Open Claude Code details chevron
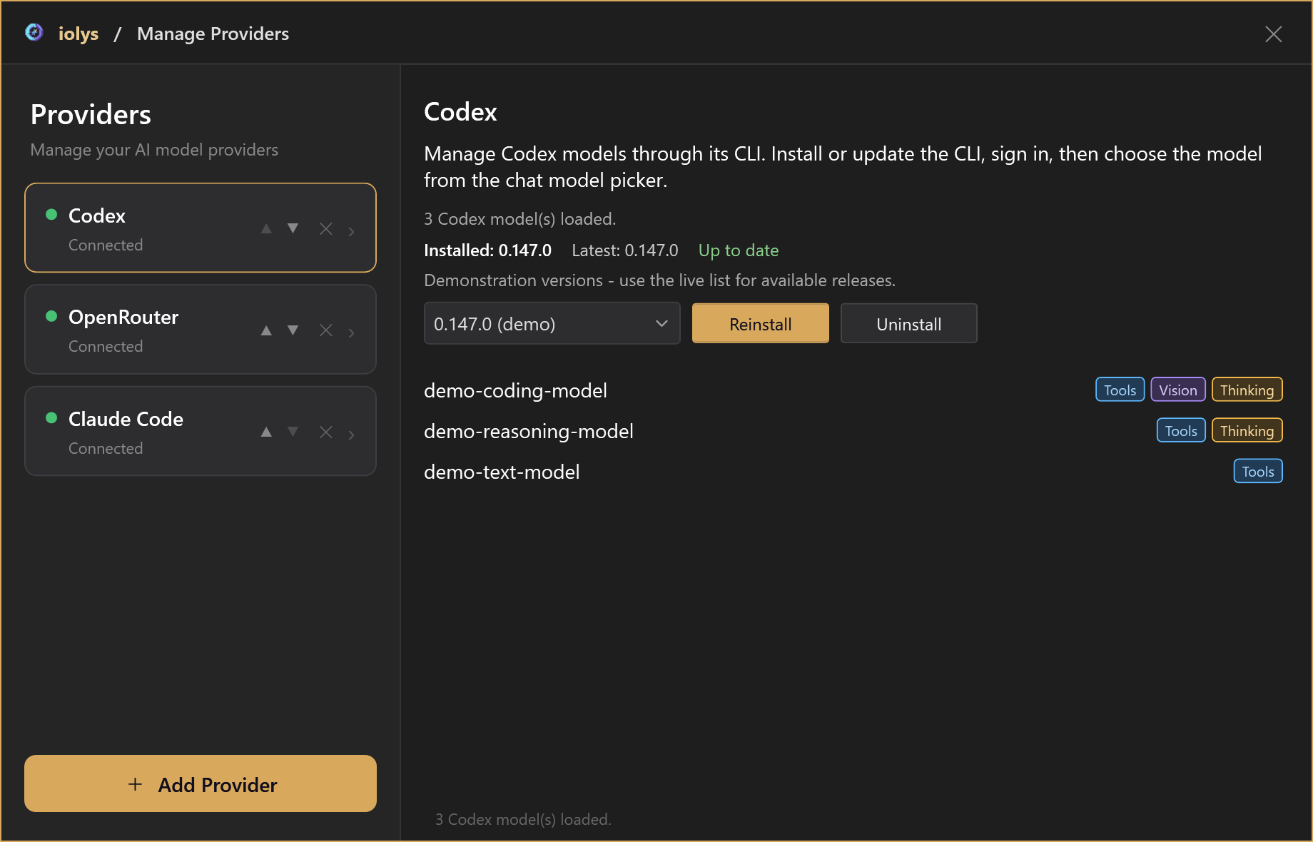 point(351,434)
